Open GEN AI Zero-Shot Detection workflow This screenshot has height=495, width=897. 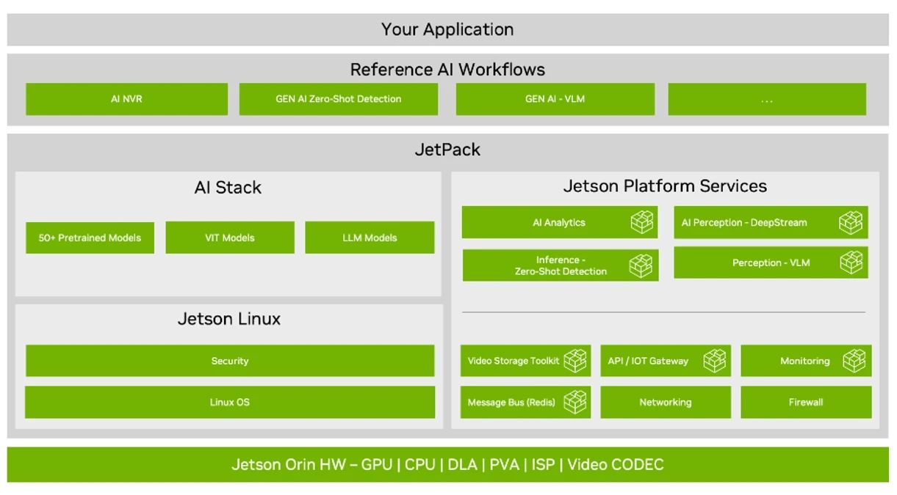(338, 99)
